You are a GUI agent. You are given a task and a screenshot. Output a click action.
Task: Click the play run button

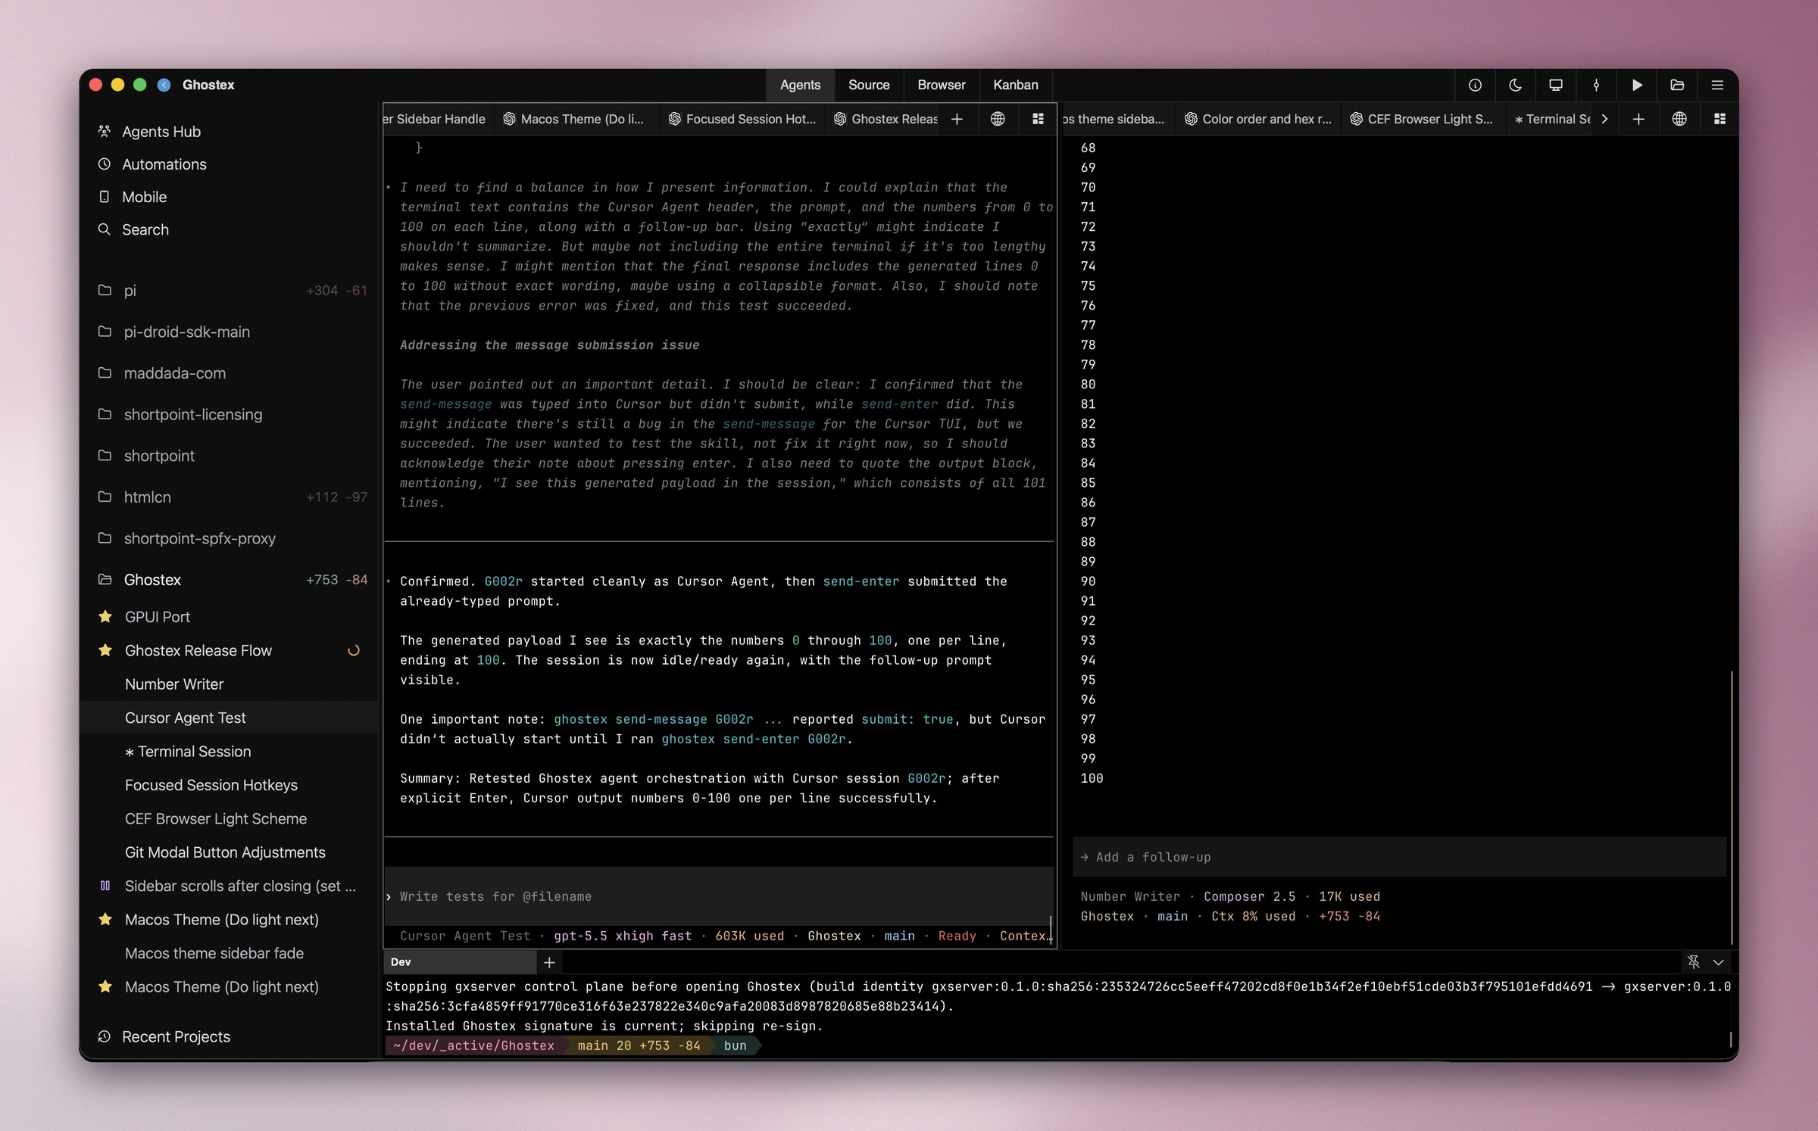click(1637, 85)
